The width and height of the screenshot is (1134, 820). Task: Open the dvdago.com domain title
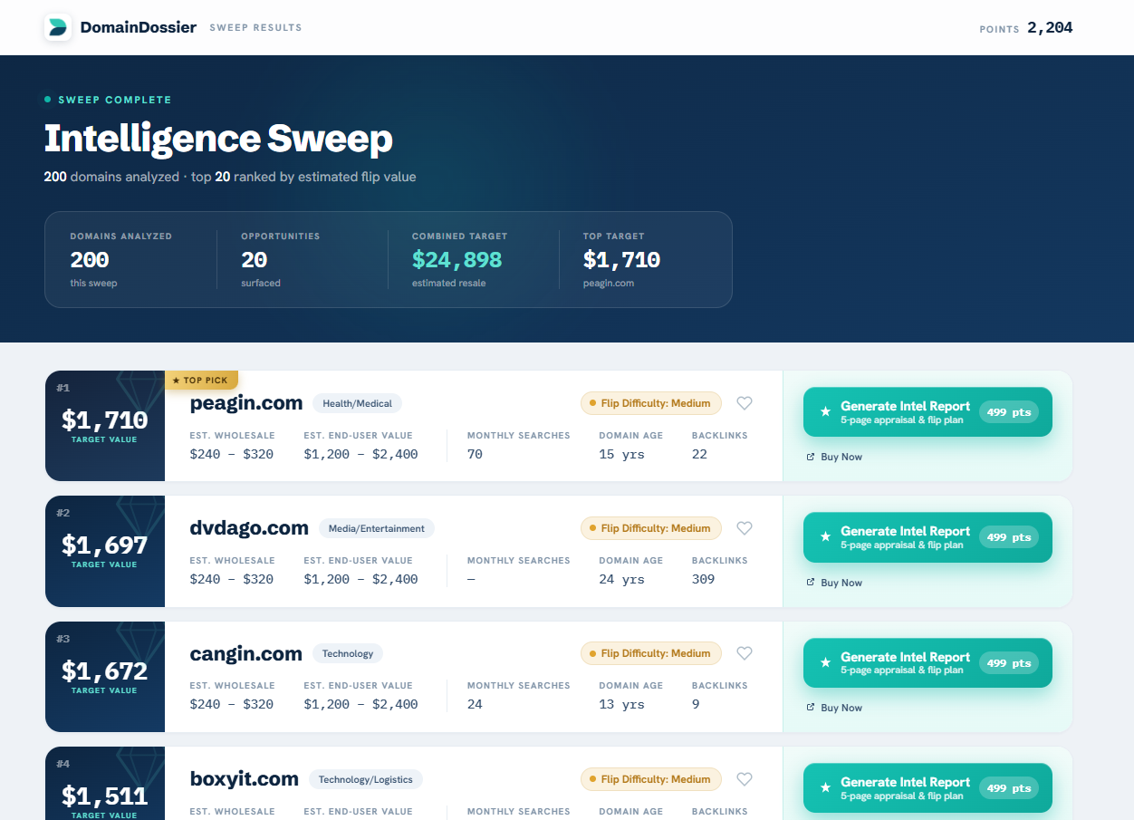[249, 528]
